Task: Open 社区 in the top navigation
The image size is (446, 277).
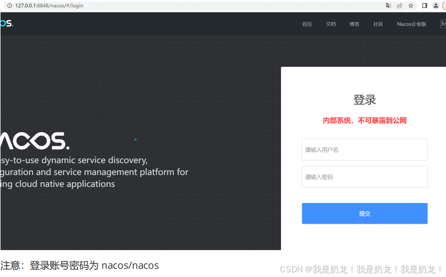Action: (x=378, y=24)
